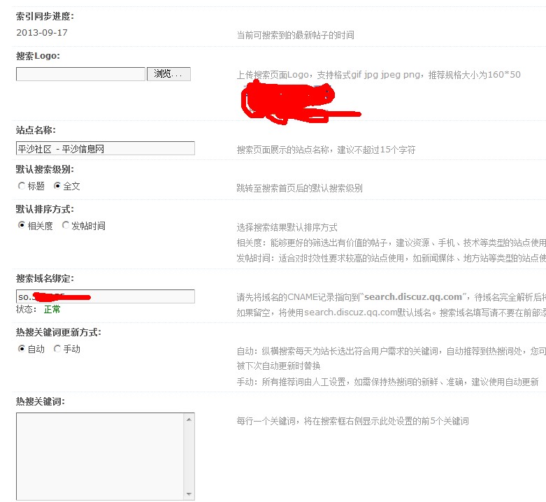Image resolution: width=546 pixels, height=502 pixels.
Task: Click the textarea scrollbar up arrow
Action: coord(189,419)
